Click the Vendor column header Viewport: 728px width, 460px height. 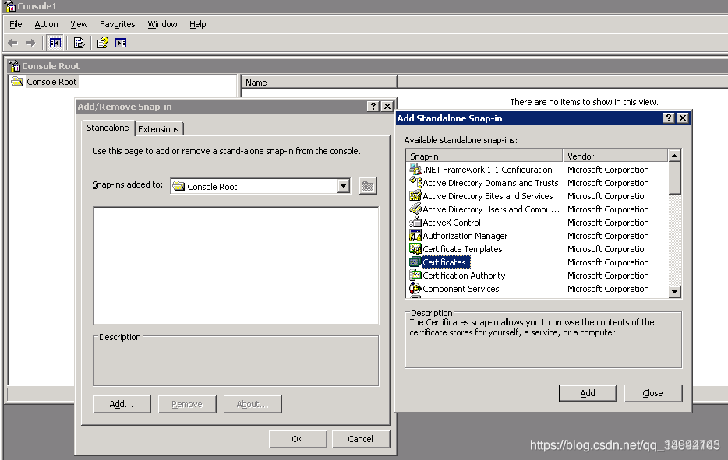615,156
